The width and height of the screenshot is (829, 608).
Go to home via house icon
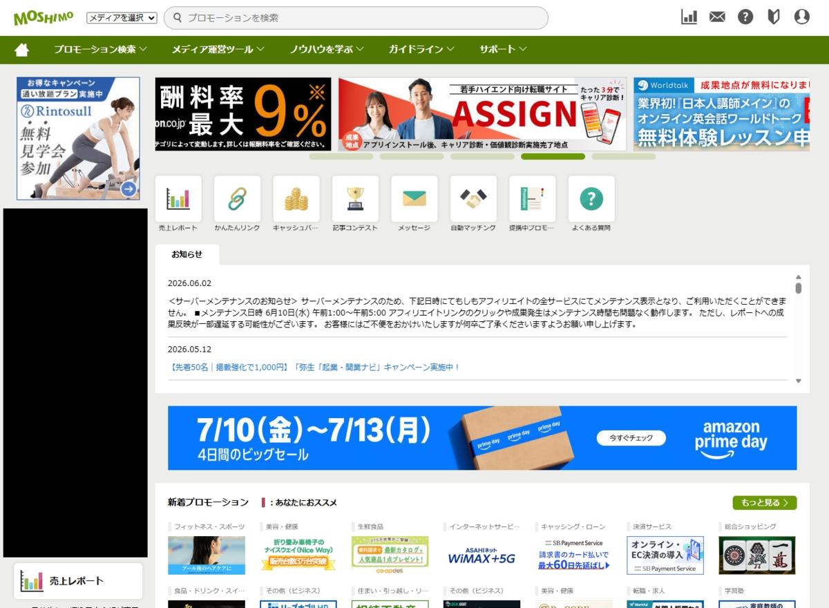pos(22,50)
